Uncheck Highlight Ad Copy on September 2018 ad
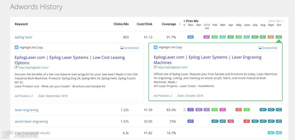 coord(16,47)
